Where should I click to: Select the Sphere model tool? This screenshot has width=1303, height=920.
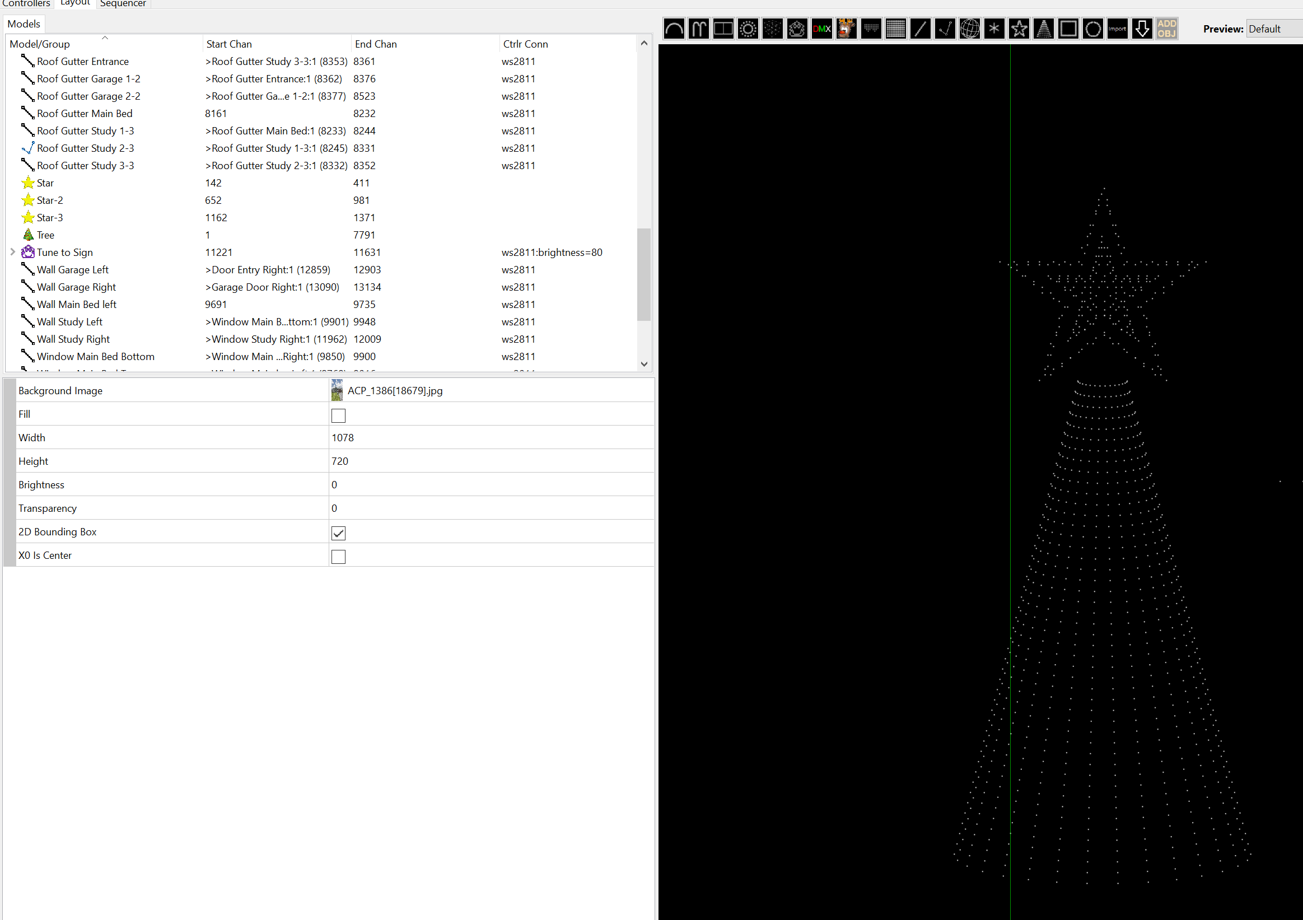click(x=970, y=29)
